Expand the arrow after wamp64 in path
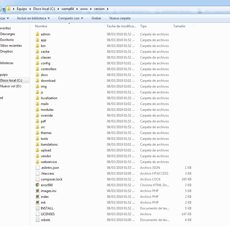The width and height of the screenshot is (230, 226). coord(77,9)
